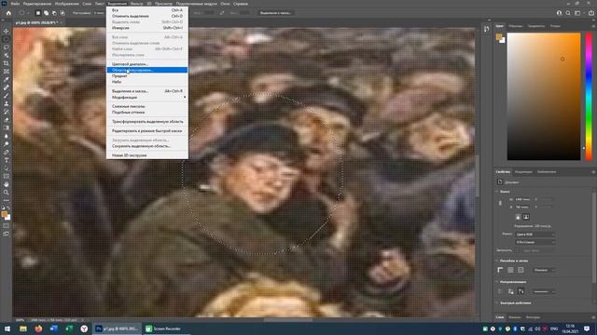Image resolution: width=597 pixels, height=335 pixels.
Task: Switch to the Библиотеки tab
Action: coord(547,172)
